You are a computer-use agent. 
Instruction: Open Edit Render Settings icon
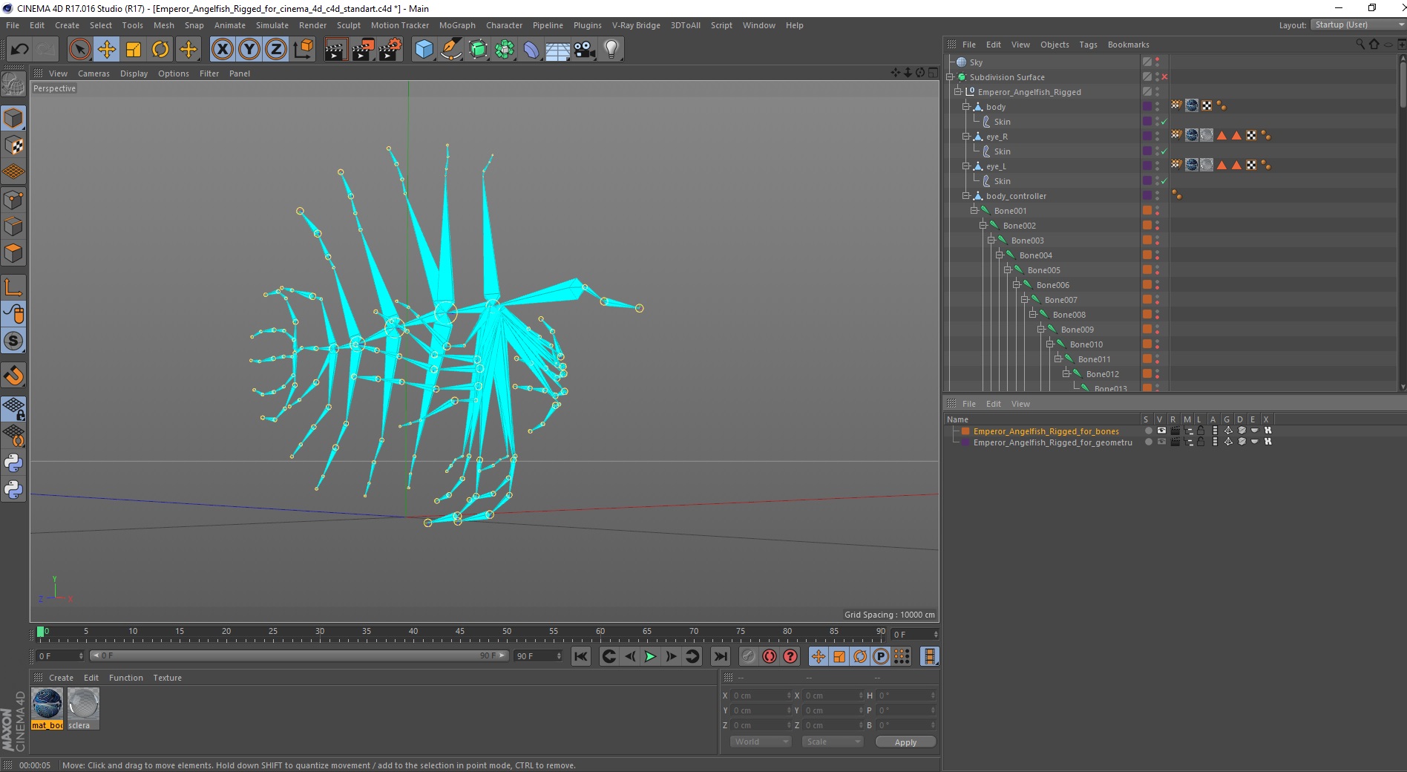[x=390, y=50]
